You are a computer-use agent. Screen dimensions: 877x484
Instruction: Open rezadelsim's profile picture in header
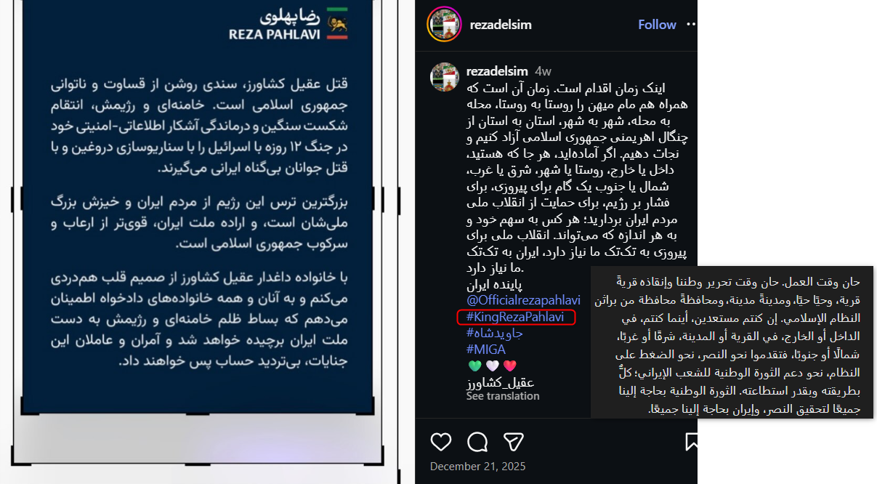(444, 24)
